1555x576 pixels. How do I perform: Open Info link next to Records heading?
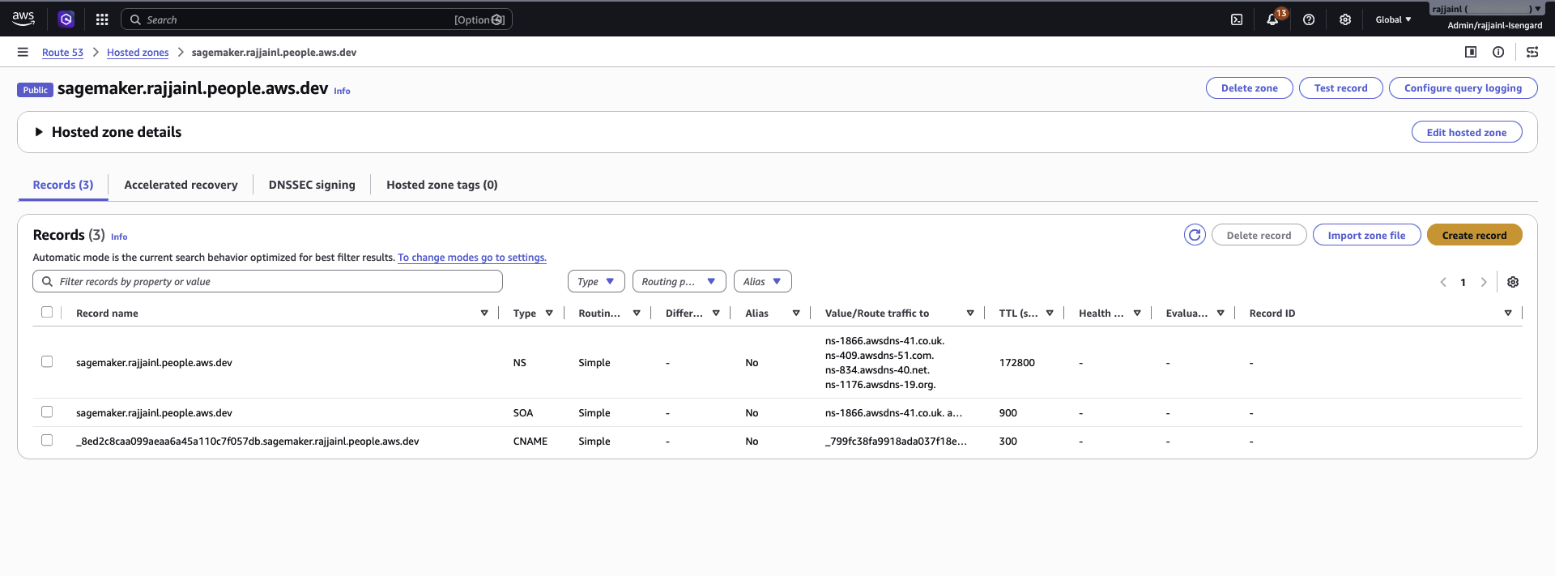[119, 237]
